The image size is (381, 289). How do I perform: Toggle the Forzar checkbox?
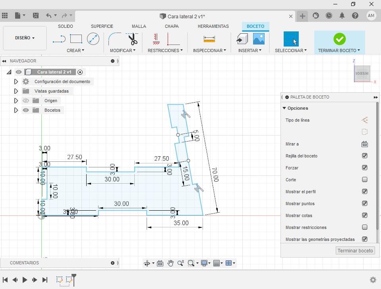pyautogui.click(x=364, y=168)
